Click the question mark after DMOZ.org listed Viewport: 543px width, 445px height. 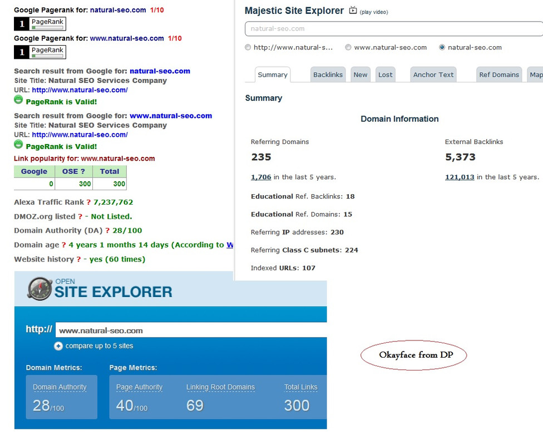[80, 217]
